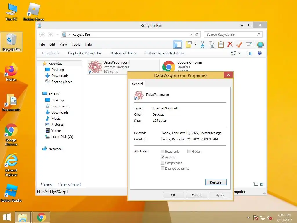Click the Cut scissors icon

[x=202, y=44]
